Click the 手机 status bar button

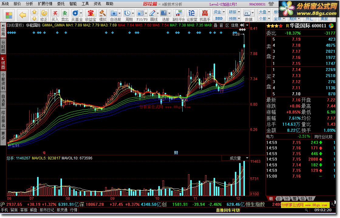point(4,210)
